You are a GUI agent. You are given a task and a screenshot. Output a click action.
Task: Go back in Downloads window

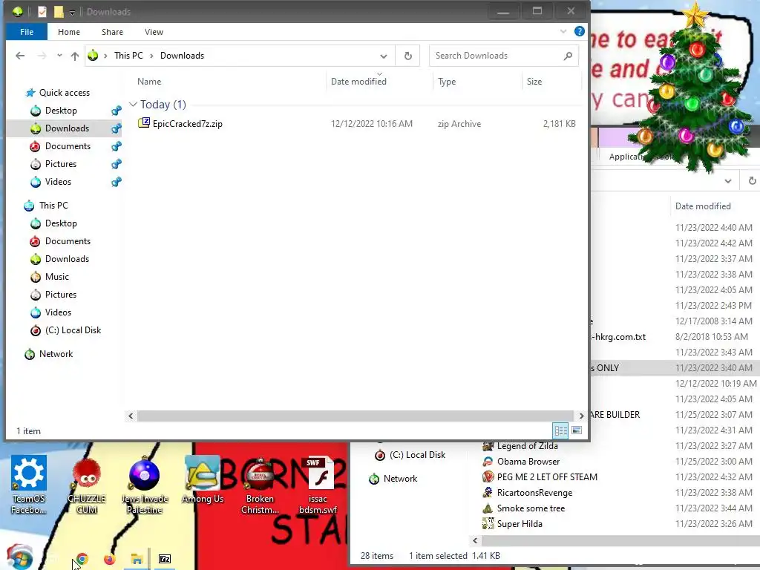pyautogui.click(x=20, y=56)
